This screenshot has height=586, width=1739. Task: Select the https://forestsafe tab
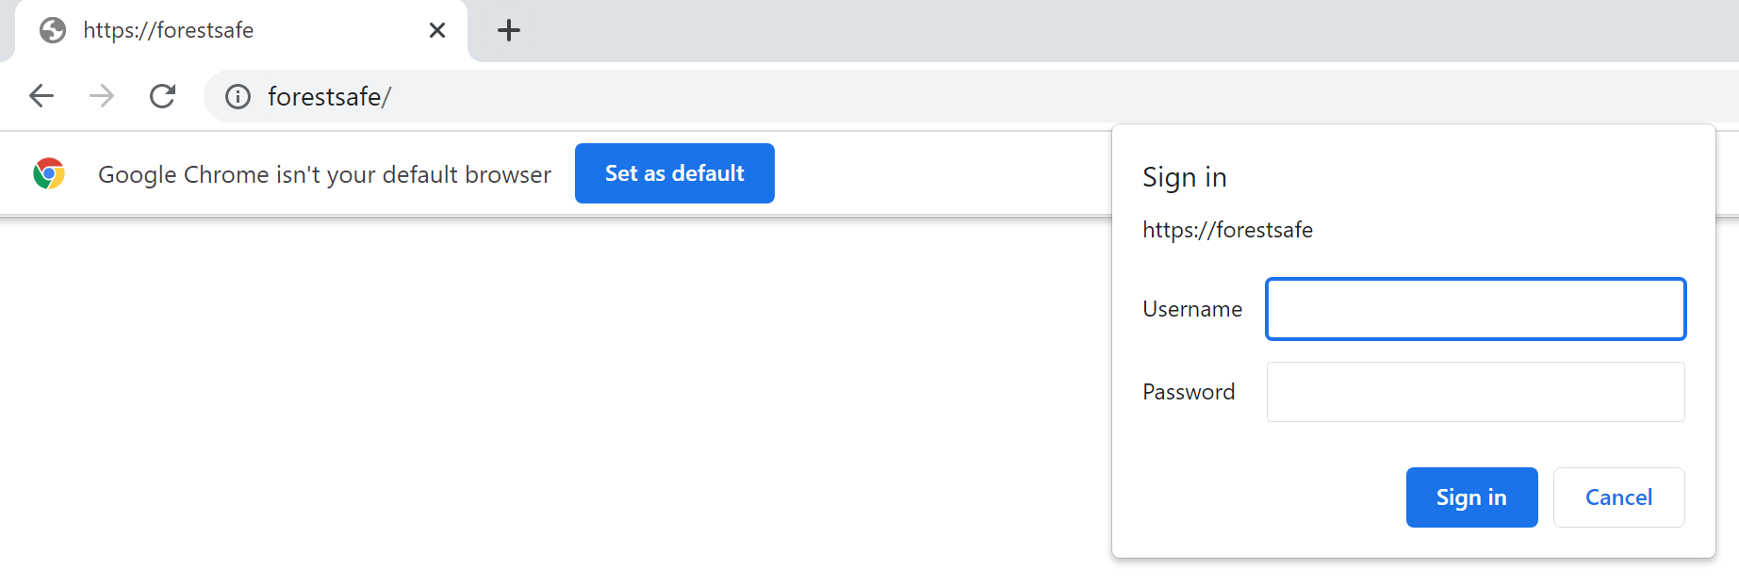[x=236, y=30]
